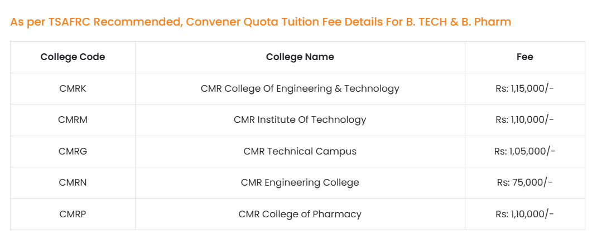Image resolution: width=602 pixels, height=239 pixels.
Task: Select the CMRM college code cell
Action: 73,120
